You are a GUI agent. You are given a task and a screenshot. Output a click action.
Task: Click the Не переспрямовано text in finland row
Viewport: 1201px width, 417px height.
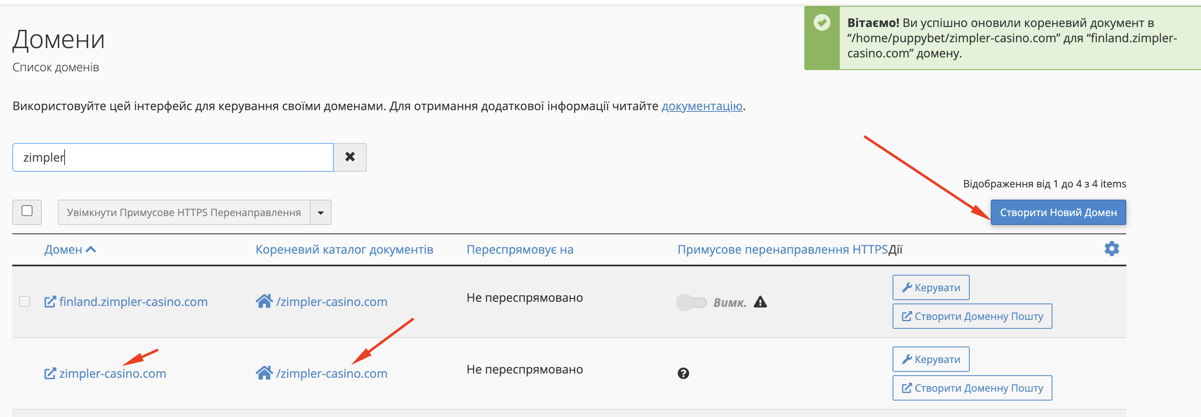[x=525, y=298]
